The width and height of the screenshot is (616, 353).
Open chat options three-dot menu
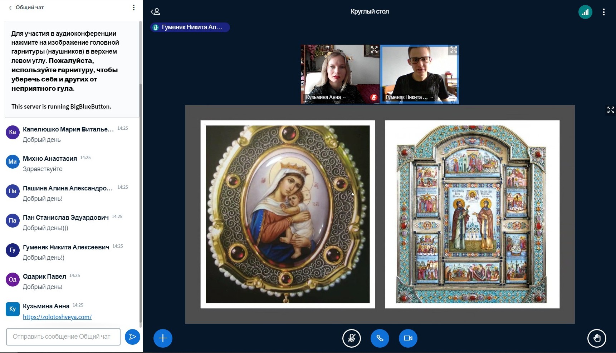(134, 8)
